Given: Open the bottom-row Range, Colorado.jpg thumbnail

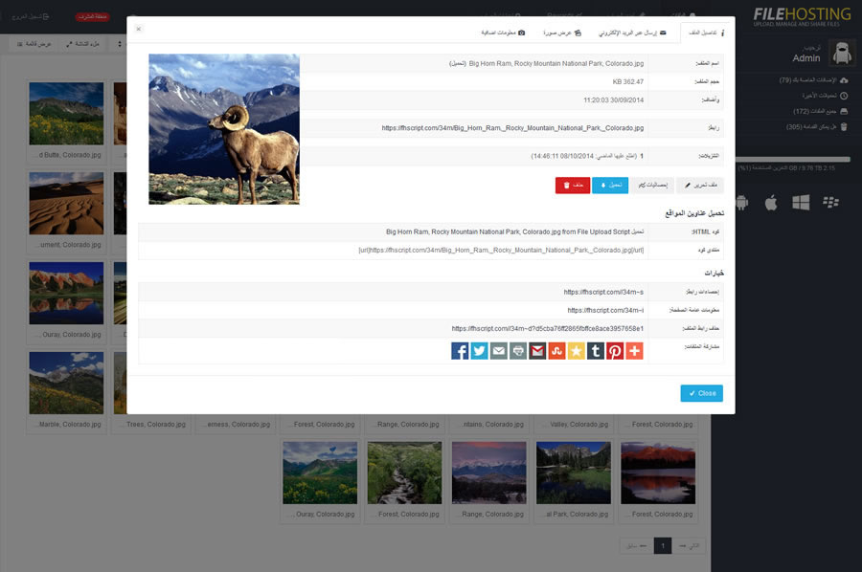Looking at the screenshot, I should (x=488, y=473).
